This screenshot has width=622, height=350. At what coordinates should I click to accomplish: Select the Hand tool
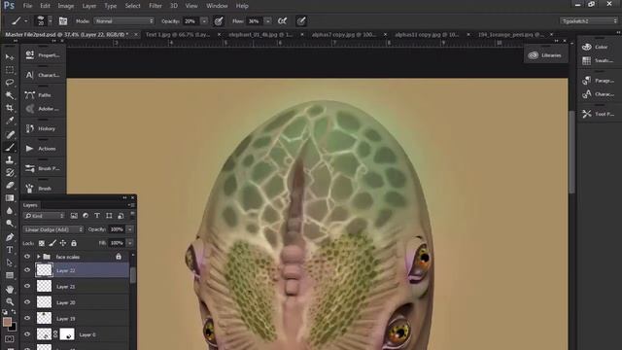pyautogui.click(x=10, y=289)
